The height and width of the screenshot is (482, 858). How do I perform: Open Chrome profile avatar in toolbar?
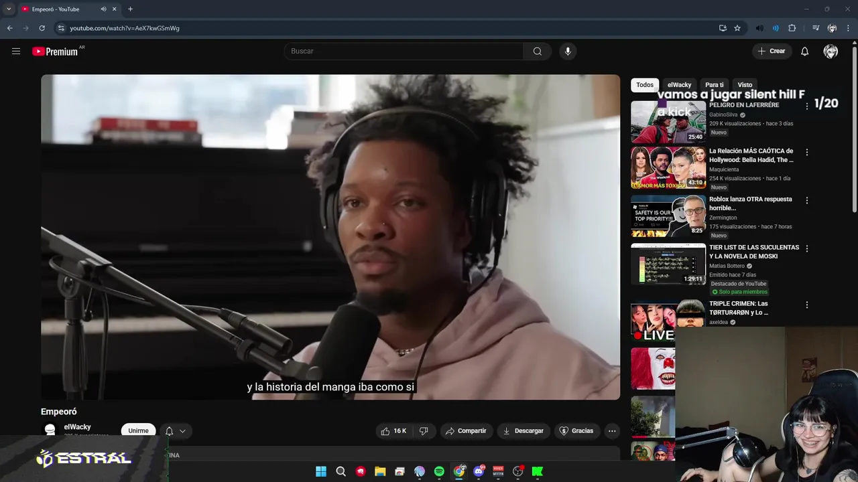click(x=832, y=28)
